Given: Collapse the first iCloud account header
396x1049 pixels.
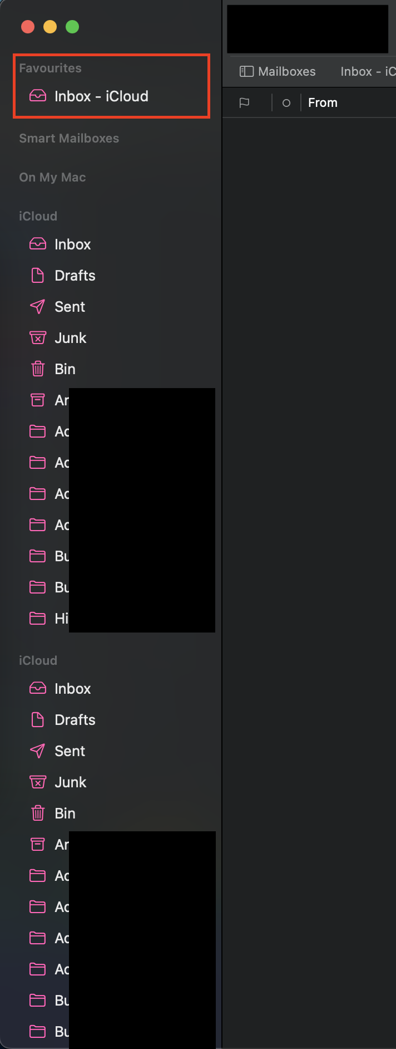Looking at the screenshot, I should click(38, 216).
